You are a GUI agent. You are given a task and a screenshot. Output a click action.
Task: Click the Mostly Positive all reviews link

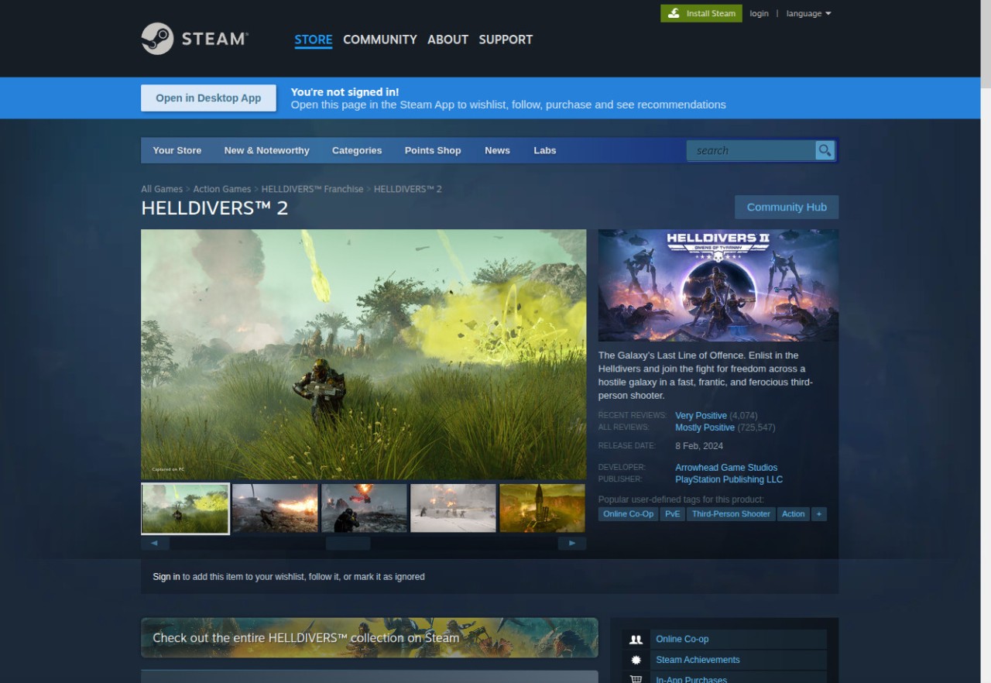[705, 427]
